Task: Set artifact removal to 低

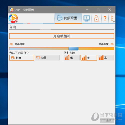Action: [72, 57]
